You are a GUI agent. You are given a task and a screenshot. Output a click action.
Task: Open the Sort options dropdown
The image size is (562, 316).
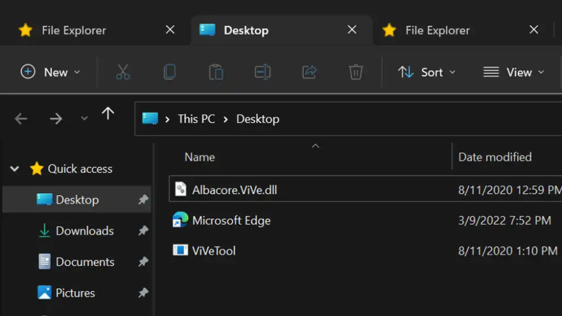[x=427, y=72]
